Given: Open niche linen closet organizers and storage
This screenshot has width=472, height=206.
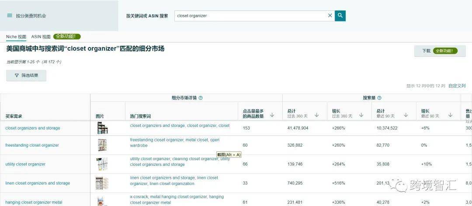Looking at the screenshot, I should pyautogui.click(x=38, y=183).
